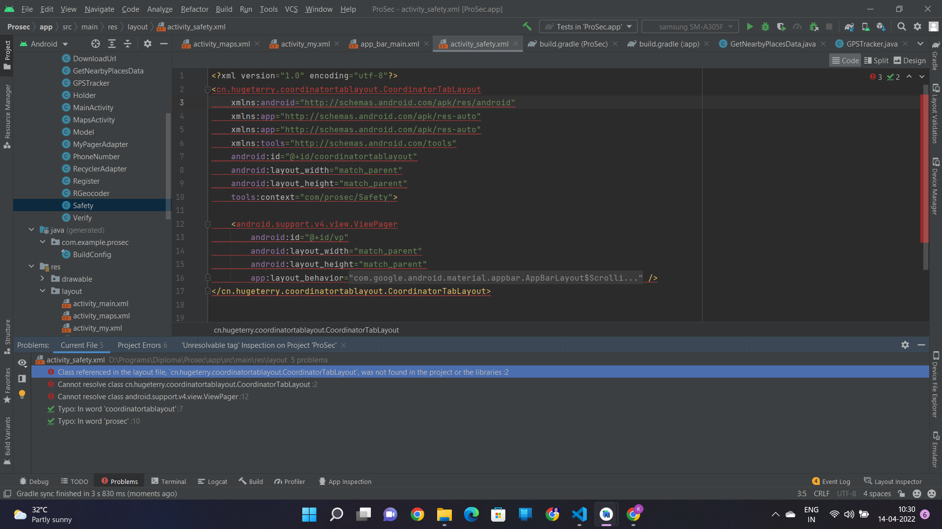Hide the Problems panel with the minus button

coord(921,345)
